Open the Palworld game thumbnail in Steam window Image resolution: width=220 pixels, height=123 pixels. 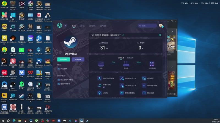click(172, 43)
